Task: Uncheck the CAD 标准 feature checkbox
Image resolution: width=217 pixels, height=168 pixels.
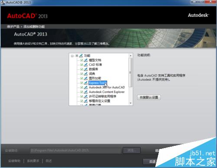Action: coord(82,65)
